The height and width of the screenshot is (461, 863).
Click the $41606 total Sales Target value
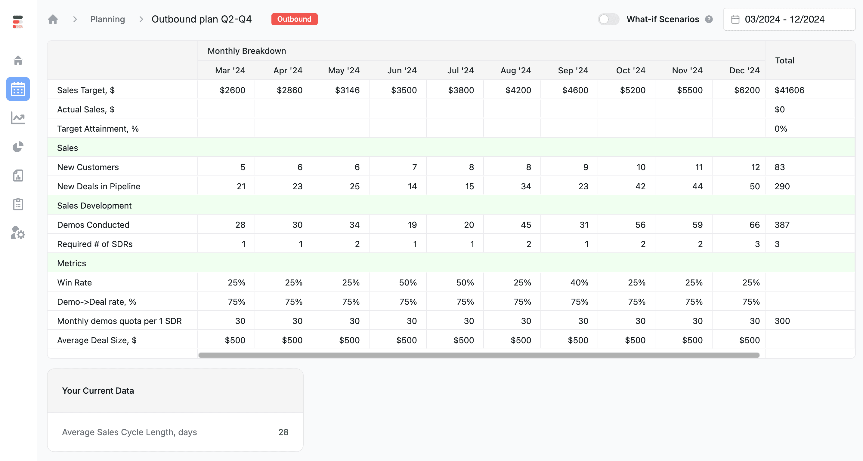[x=789, y=90]
